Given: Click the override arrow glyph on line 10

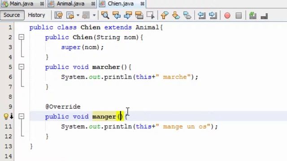Looking at the screenshot, I should [12, 116].
